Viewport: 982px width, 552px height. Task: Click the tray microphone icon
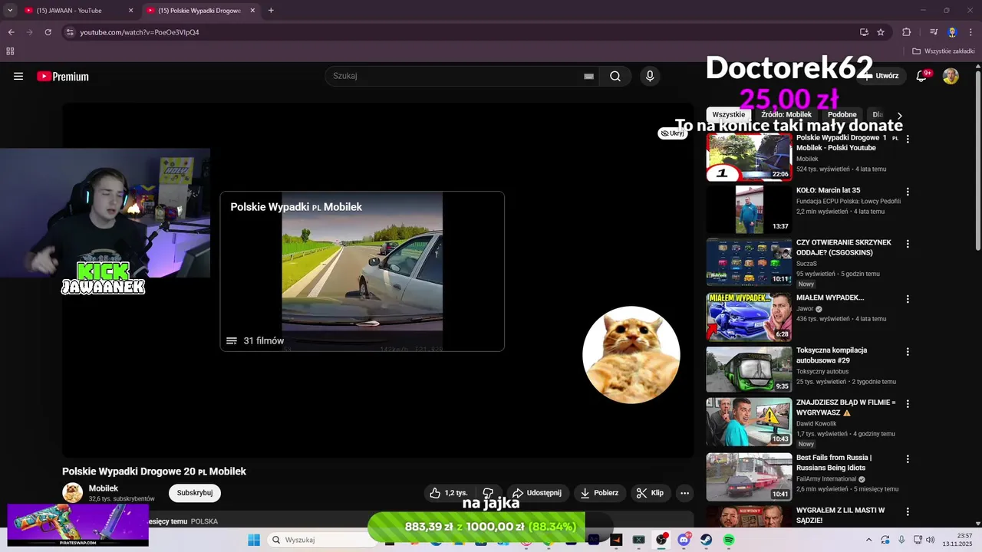tap(901, 540)
